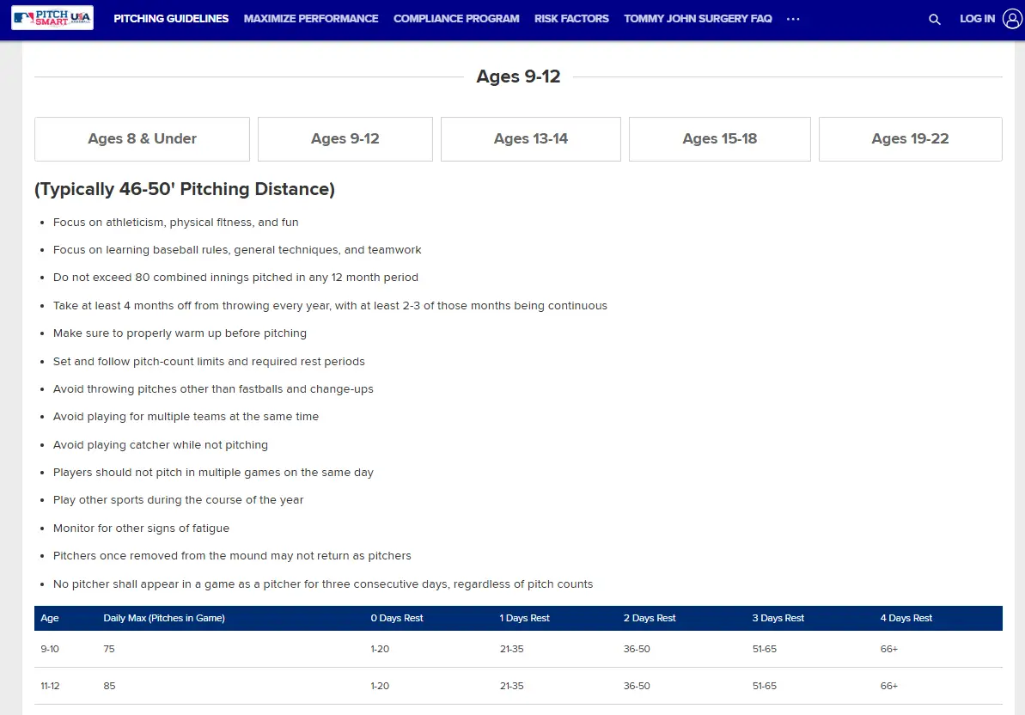
Task: Click bullet about fastballs and change-ups
Action: coord(213,389)
